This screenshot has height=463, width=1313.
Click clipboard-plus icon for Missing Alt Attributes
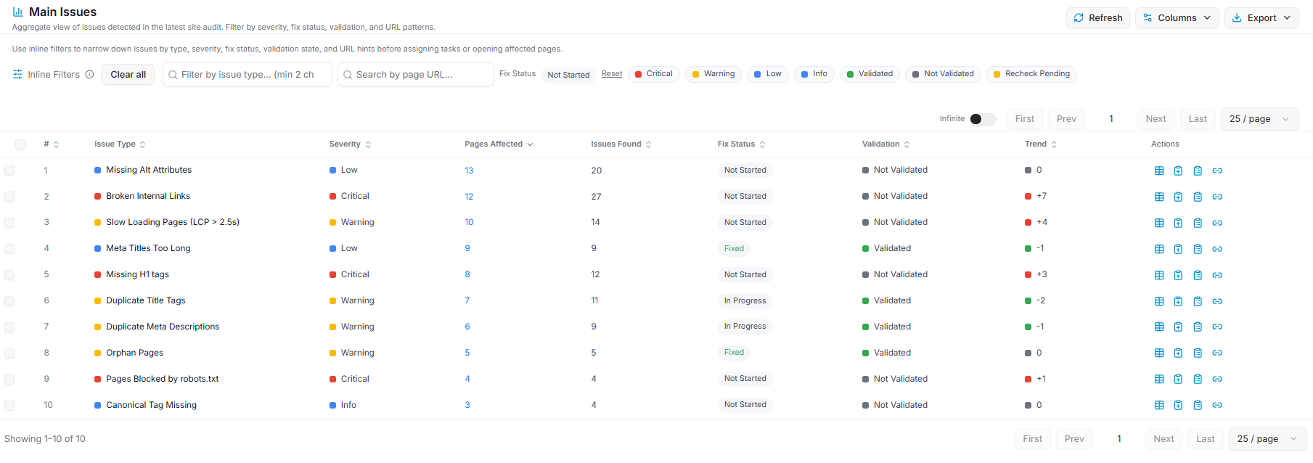coord(1178,171)
